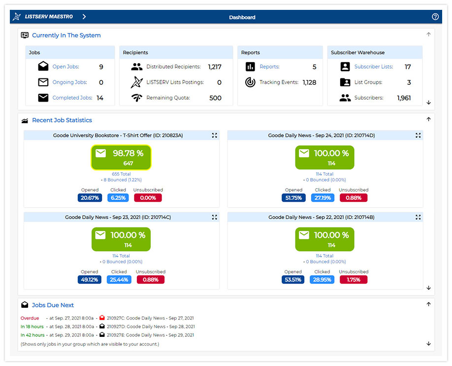Image resolution: width=452 pixels, height=366 pixels.
Task: Click the Clicked 28.95% badge
Action: click(x=322, y=280)
